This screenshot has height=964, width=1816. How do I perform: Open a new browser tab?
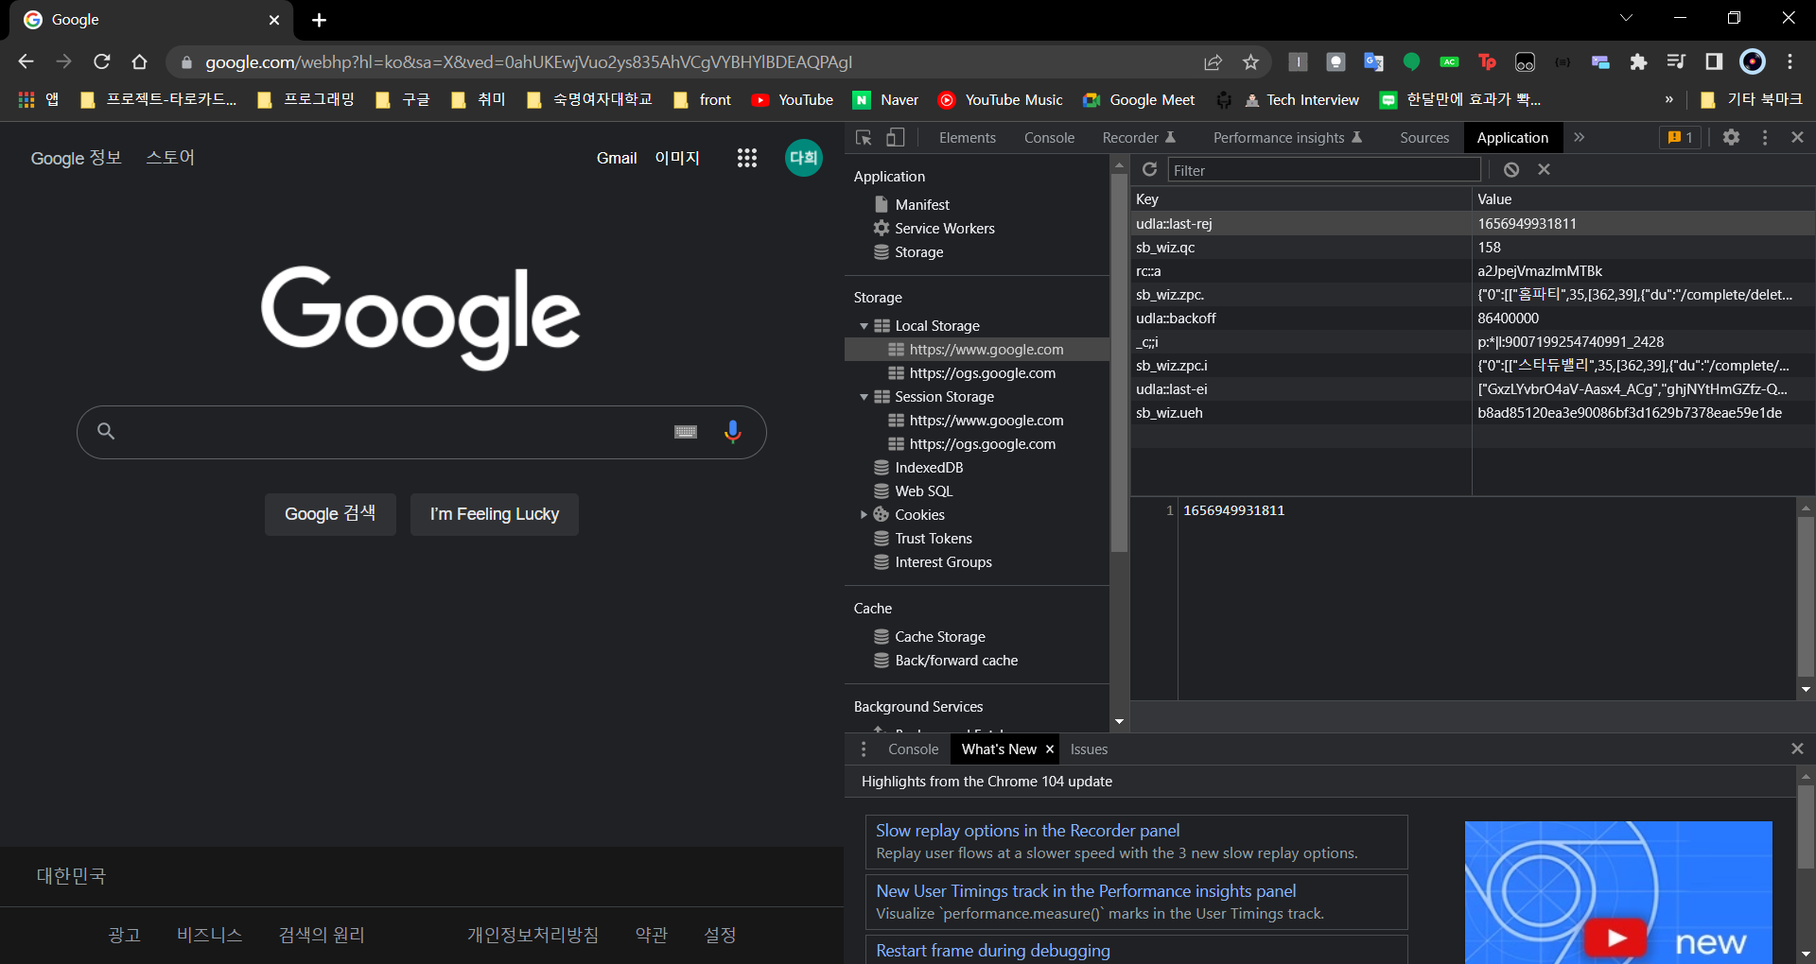320,20
